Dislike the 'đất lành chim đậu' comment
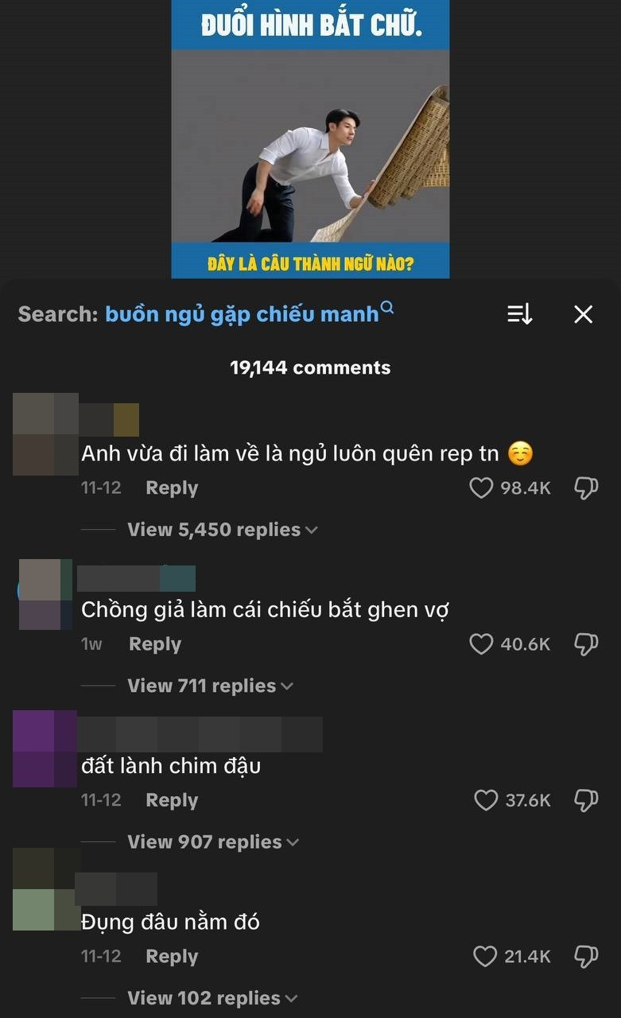Image resolution: width=621 pixels, height=1018 pixels. click(x=586, y=800)
